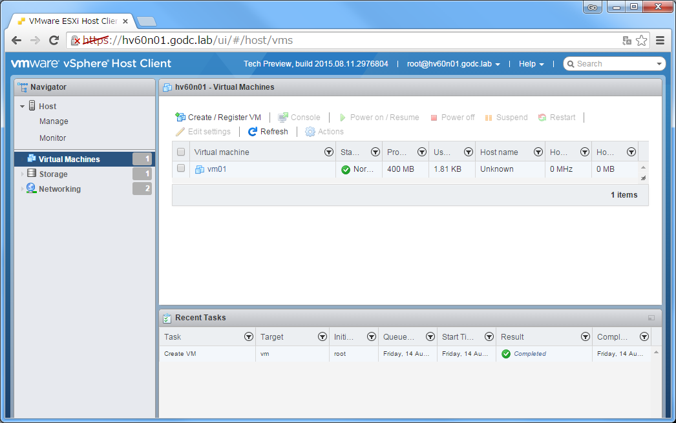Select Monitor under Host
676x423 pixels.
(52, 138)
